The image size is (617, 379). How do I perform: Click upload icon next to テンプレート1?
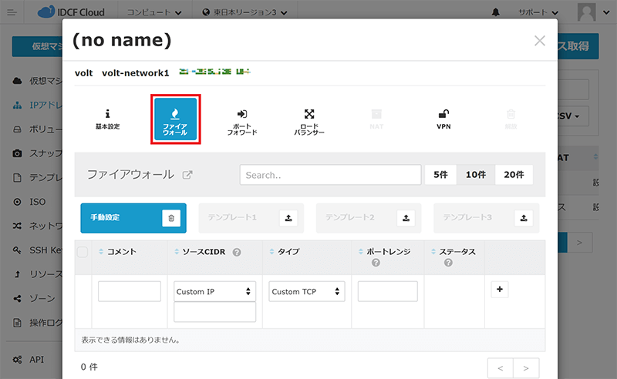point(288,219)
